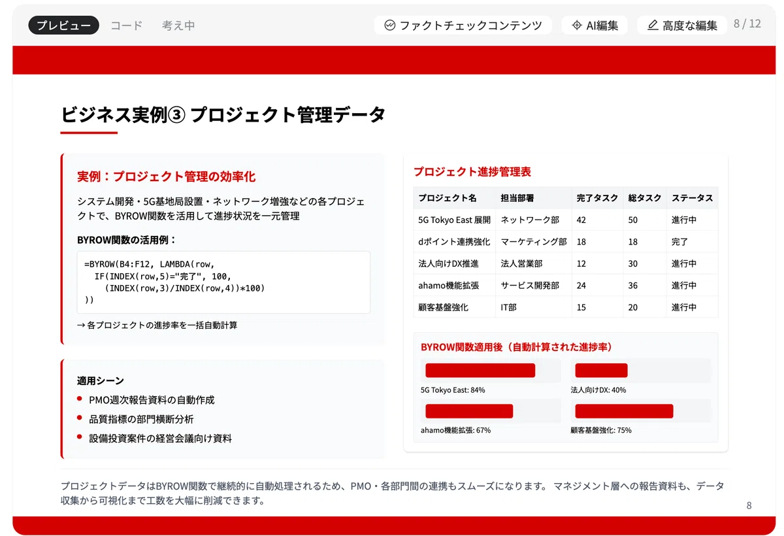Screen dimensions: 784x536
Task: Click the 進行中 status in the 5G Tokyo East row
Action: pos(693,220)
